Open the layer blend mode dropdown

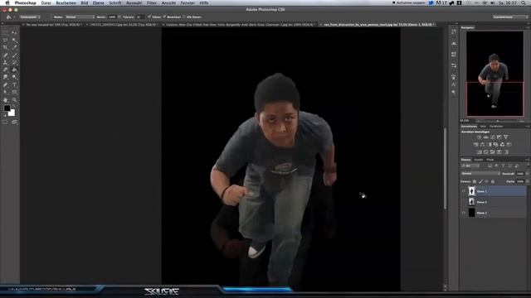pos(480,174)
